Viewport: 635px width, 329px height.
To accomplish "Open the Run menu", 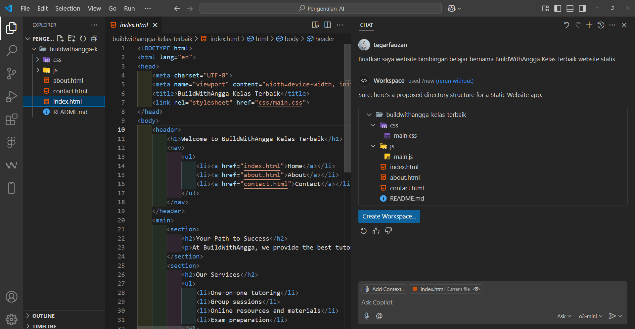I will (129, 8).
